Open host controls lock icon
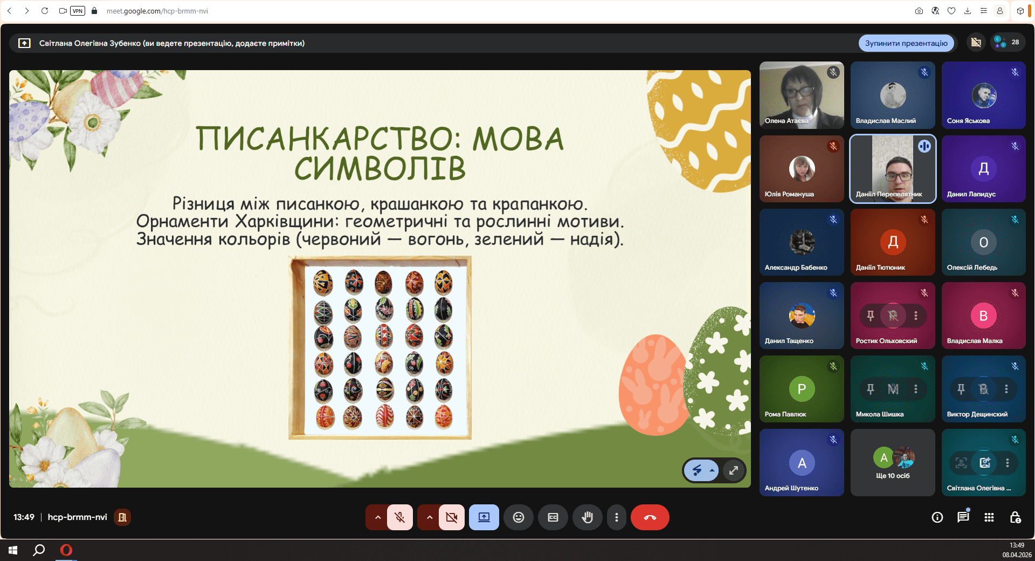The height and width of the screenshot is (561, 1035). click(x=1015, y=517)
